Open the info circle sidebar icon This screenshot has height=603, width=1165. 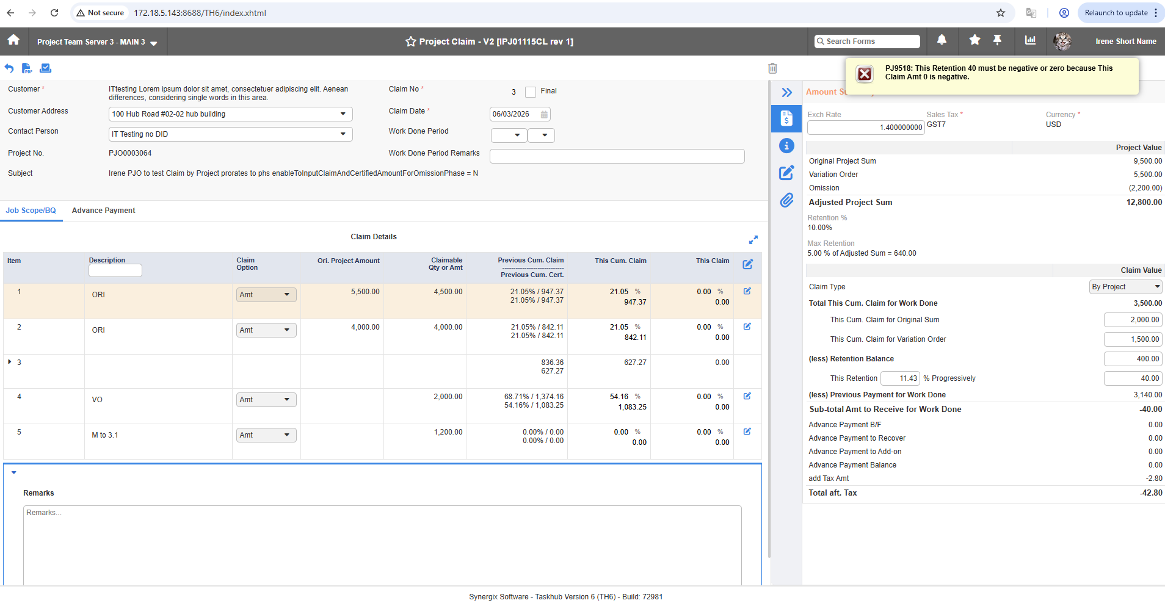(786, 146)
